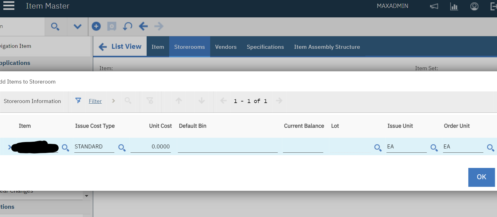Click the bulletin board megaphone icon

pos(434,6)
